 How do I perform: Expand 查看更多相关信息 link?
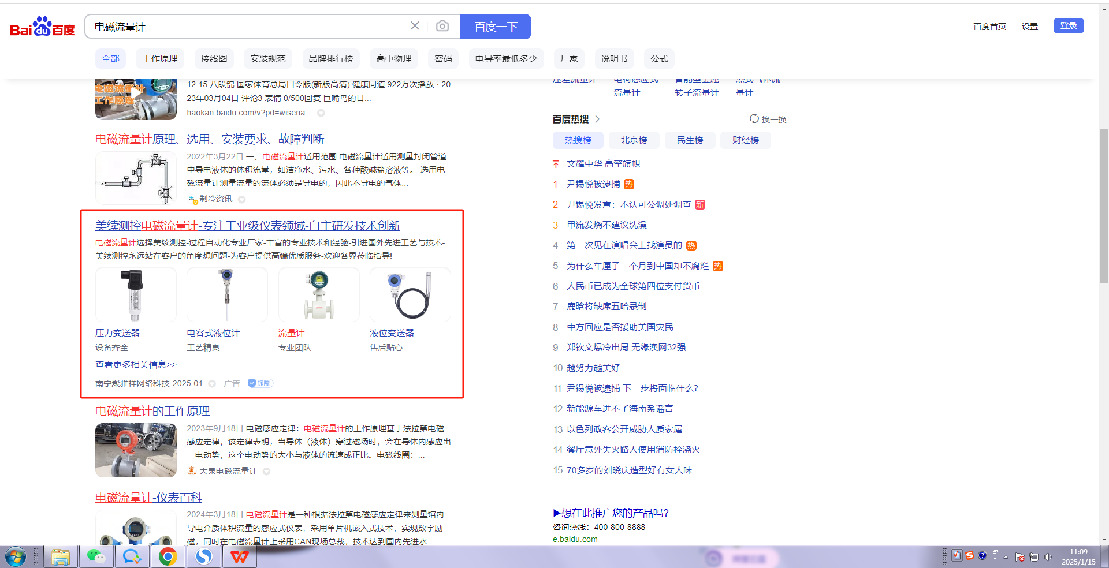[136, 365]
